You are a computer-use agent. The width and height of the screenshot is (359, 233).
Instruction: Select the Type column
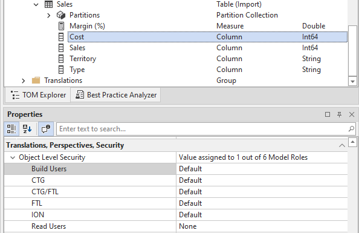click(77, 70)
